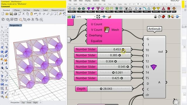This screenshot has width=187, height=105.
Task: Click the Depth slider grip at 28.043
Action: coord(101,89)
